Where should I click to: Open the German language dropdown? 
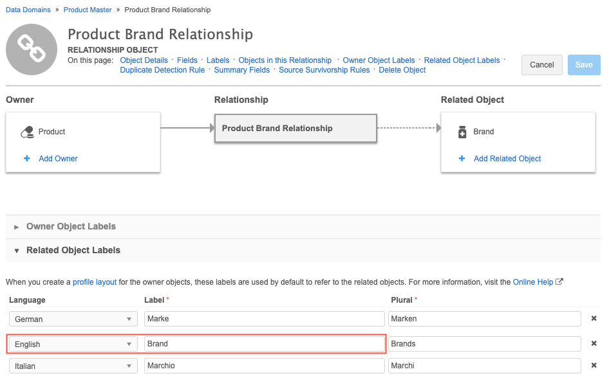coord(73,319)
